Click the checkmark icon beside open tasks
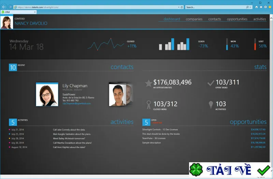This screenshot has width=273, height=179. (211, 83)
